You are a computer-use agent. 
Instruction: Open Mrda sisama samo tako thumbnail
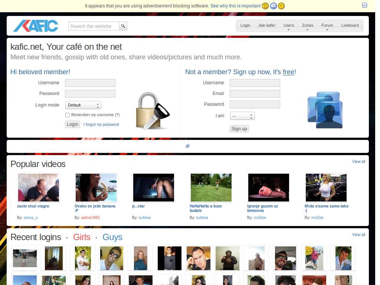[326, 187]
